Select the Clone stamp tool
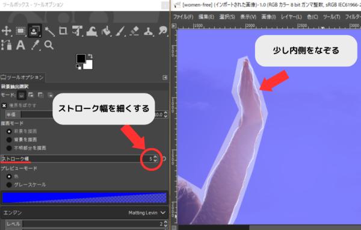Image resolution: width=361 pixels, height=230 pixels. coord(149,31)
